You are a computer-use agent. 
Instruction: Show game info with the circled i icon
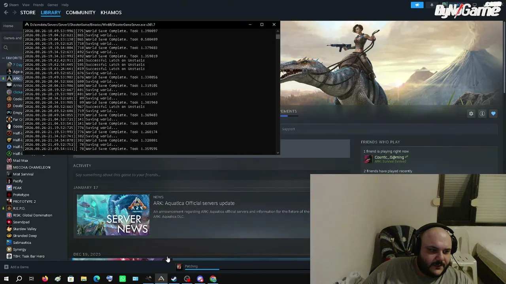(x=482, y=114)
